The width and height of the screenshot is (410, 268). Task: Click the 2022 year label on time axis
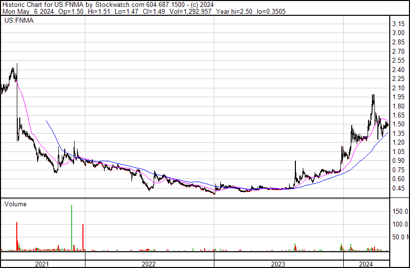point(149,264)
